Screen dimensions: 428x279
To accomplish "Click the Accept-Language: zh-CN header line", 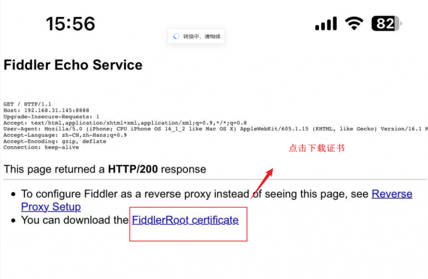I will (65, 135).
